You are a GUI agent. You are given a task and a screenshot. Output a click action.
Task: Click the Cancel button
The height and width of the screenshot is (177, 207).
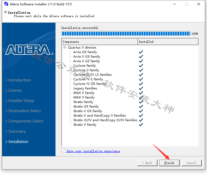pos(192,163)
